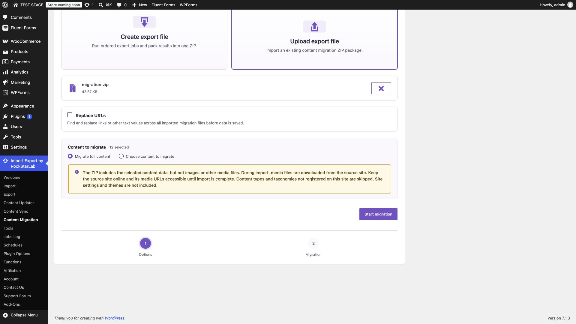Click the Store coming soon badge
The width and height of the screenshot is (576, 324).
[x=64, y=5]
